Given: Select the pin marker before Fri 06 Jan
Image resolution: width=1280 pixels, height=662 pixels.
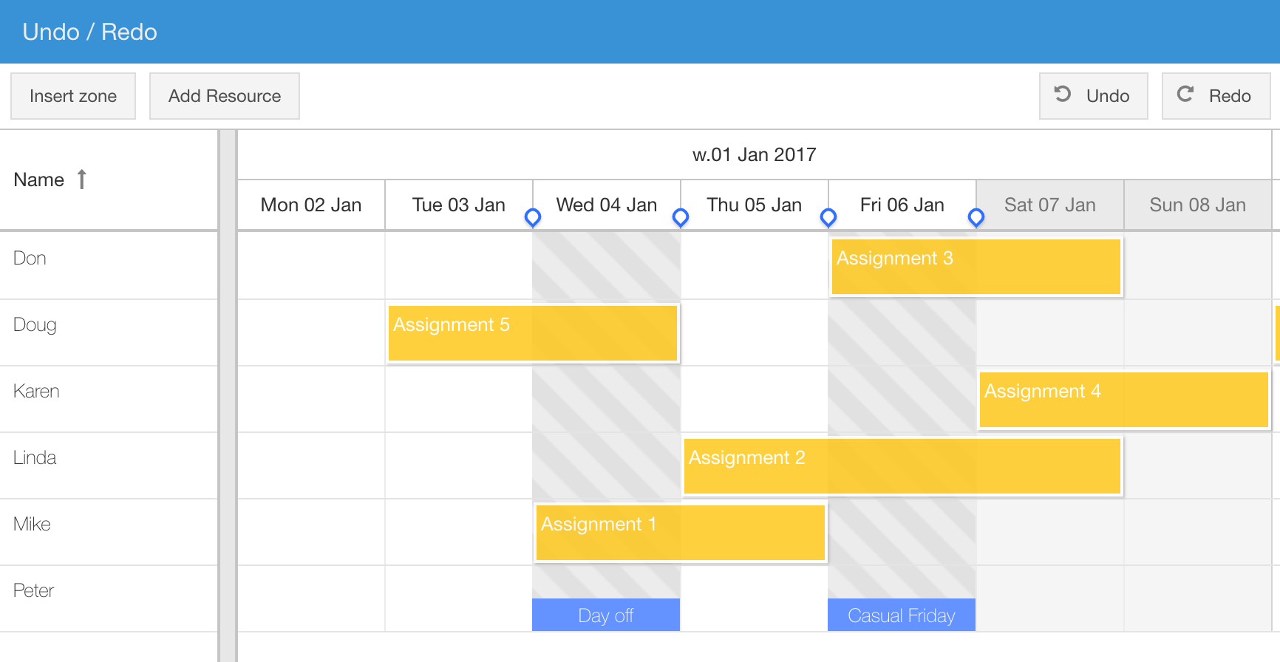Looking at the screenshot, I should tap(828, 217).
